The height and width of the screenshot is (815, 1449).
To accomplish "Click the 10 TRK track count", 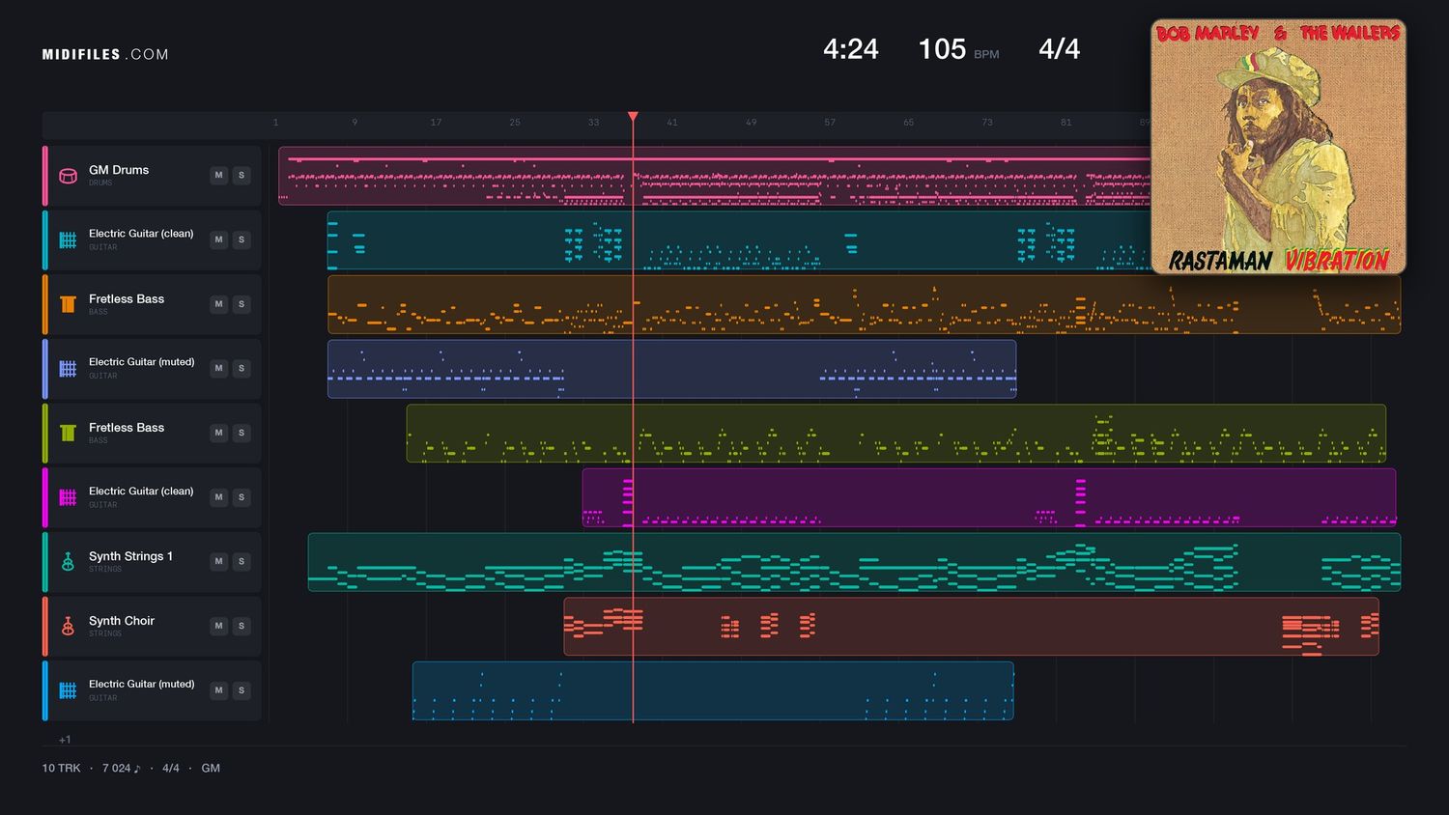I will (61, 769).
